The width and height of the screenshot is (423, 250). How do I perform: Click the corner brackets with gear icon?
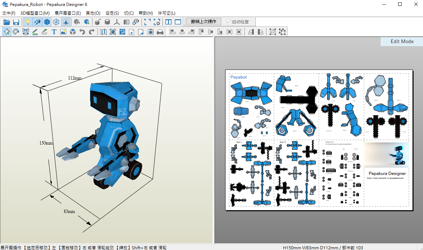[x=157, y=22]
